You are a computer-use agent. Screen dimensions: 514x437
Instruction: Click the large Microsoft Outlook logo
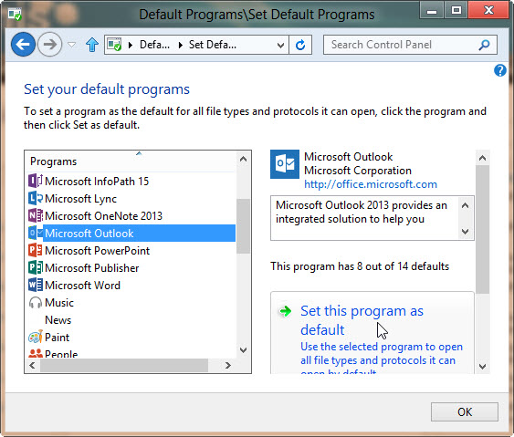[285, 164]
